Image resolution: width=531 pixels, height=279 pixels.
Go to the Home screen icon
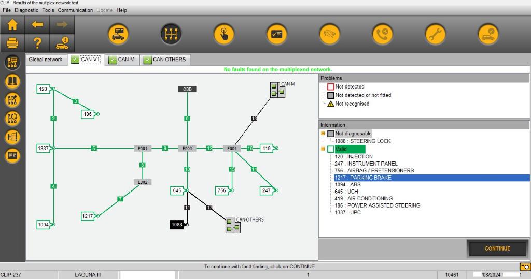click(x=12, y=24)
